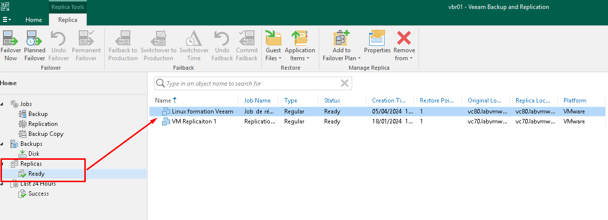Click the vc80.labvmw original location cell
608x220 pixels.
pyautogui.click(x=486, y=111)
